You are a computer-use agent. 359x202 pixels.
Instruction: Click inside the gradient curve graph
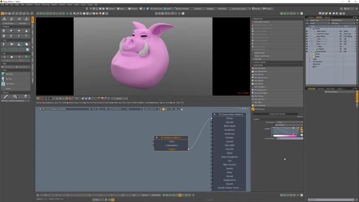tap(285, 131)
